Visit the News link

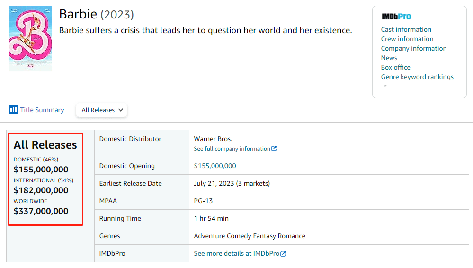pyautogui.click(x=389, y=58)
